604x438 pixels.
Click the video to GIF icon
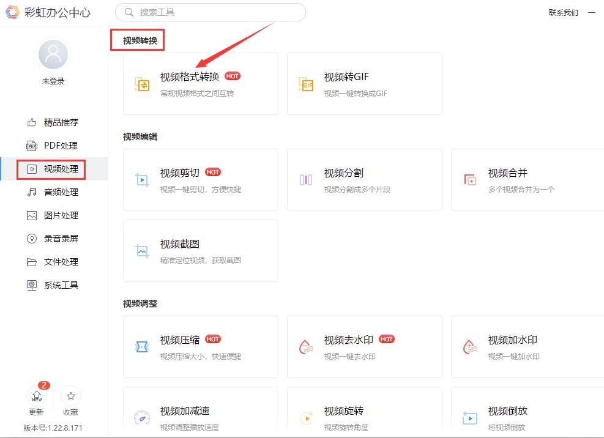[x=306, y=84]
